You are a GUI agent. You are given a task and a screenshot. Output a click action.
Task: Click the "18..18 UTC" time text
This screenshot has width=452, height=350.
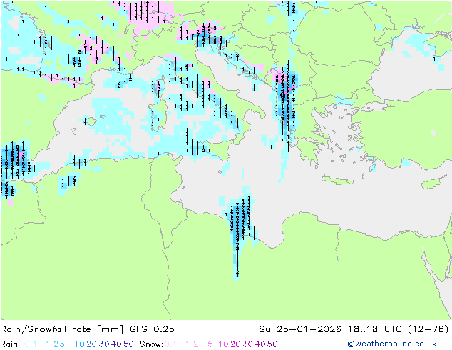point(374,329)
